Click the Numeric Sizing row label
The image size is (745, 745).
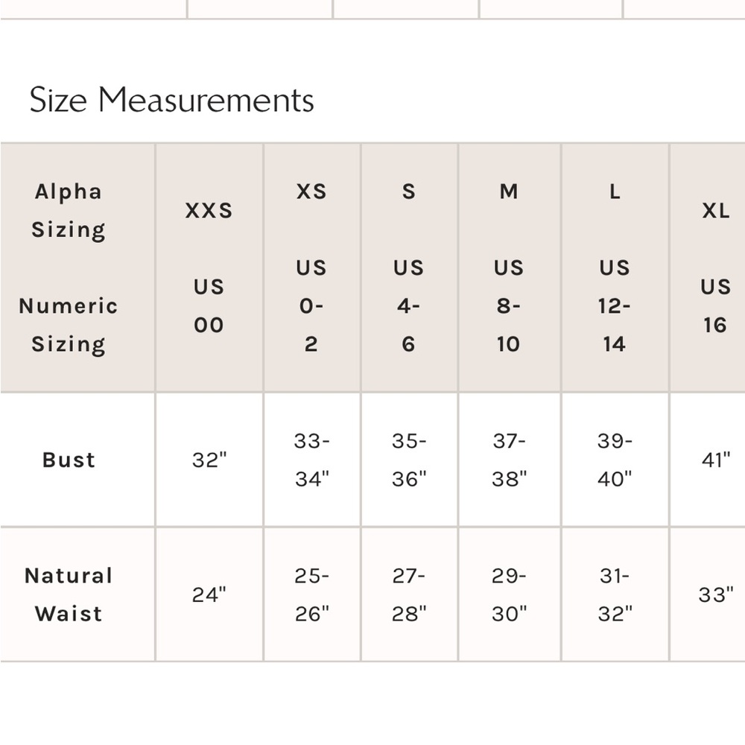coord(69,325)
